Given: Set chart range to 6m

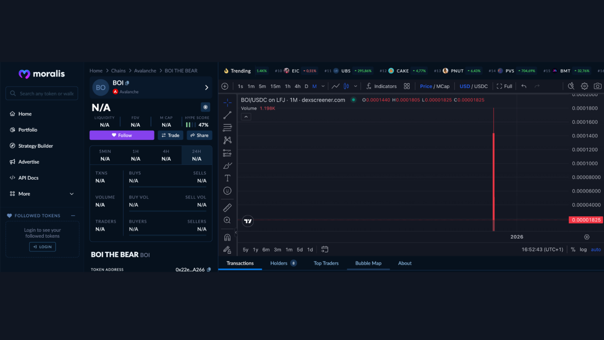Looking at the screenshot, I should point(266,249).
